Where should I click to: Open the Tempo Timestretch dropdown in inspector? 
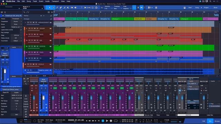17,19
